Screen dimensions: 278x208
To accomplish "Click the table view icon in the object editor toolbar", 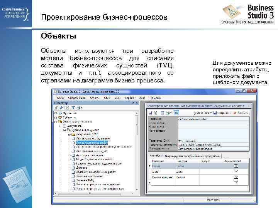I will 163,113.
